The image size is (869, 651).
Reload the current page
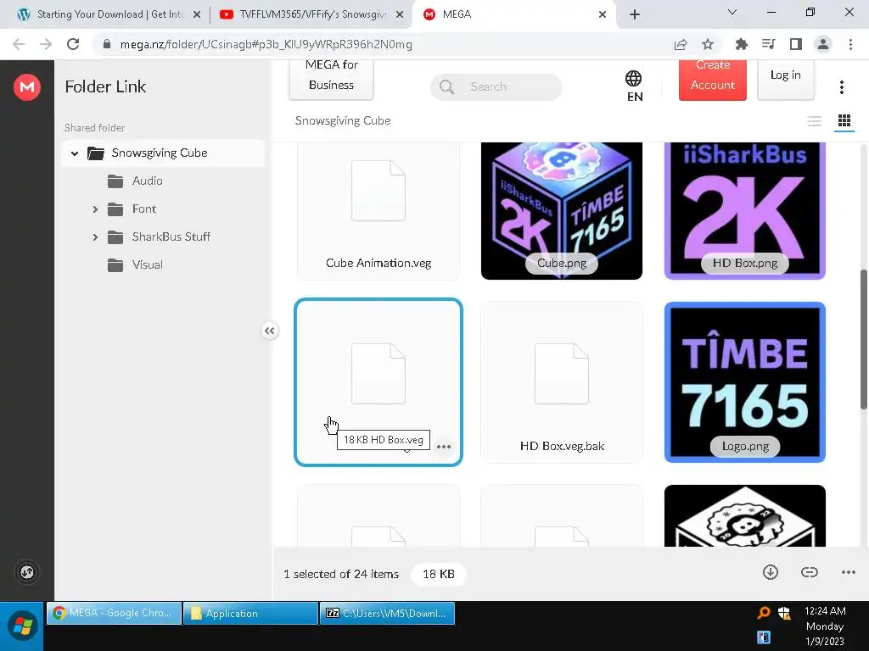click(x=73, y=44)
